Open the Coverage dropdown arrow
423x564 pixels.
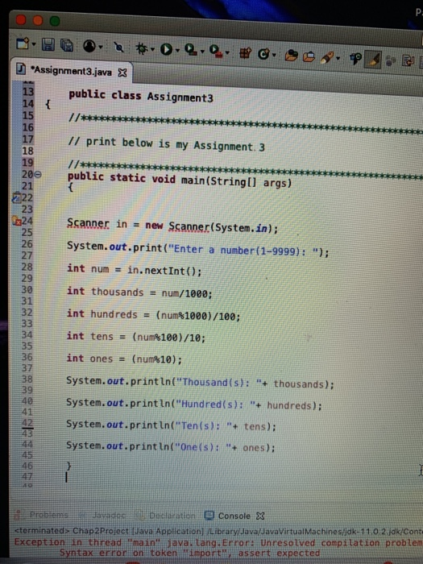click(x=202, y=52)
